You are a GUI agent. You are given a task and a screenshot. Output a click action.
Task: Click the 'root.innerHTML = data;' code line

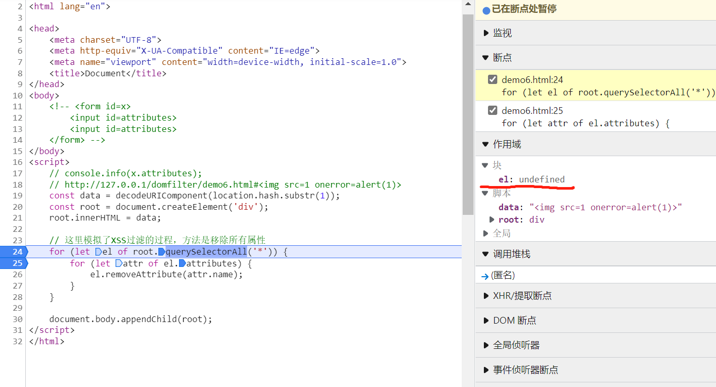pos(105,218)
